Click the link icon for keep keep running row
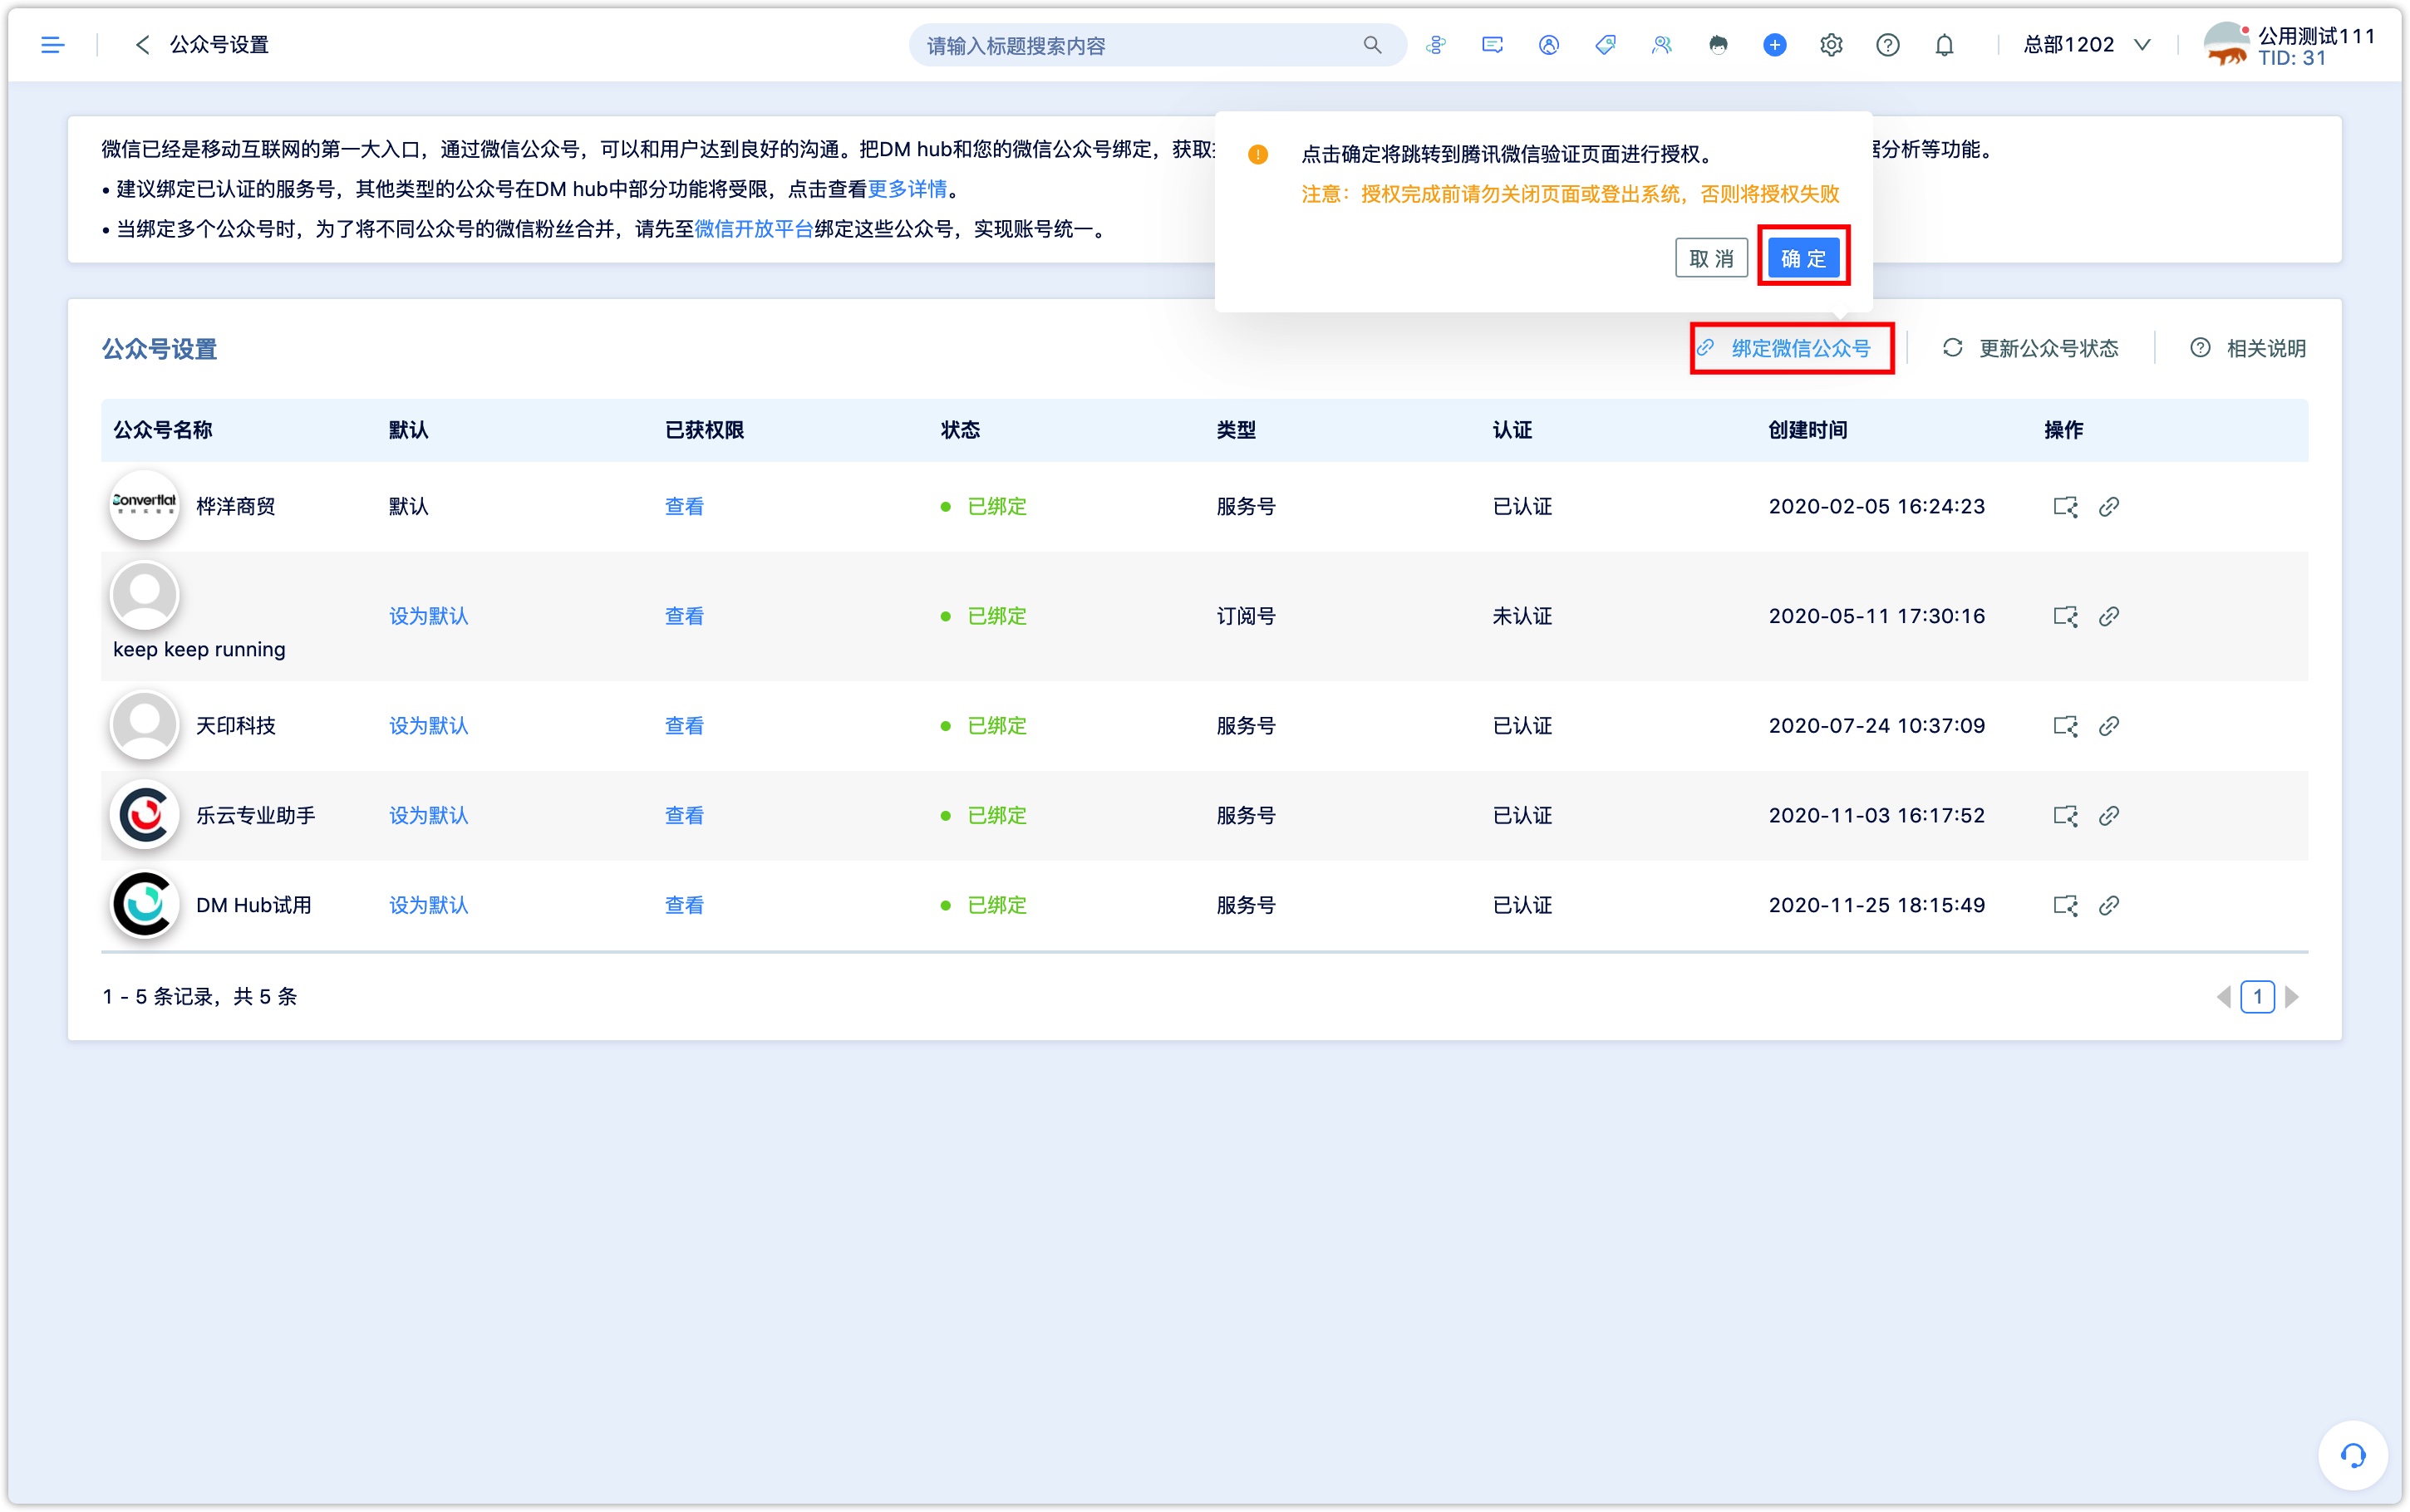Screen dimensions: 2410x1512 pos(2109,616)
